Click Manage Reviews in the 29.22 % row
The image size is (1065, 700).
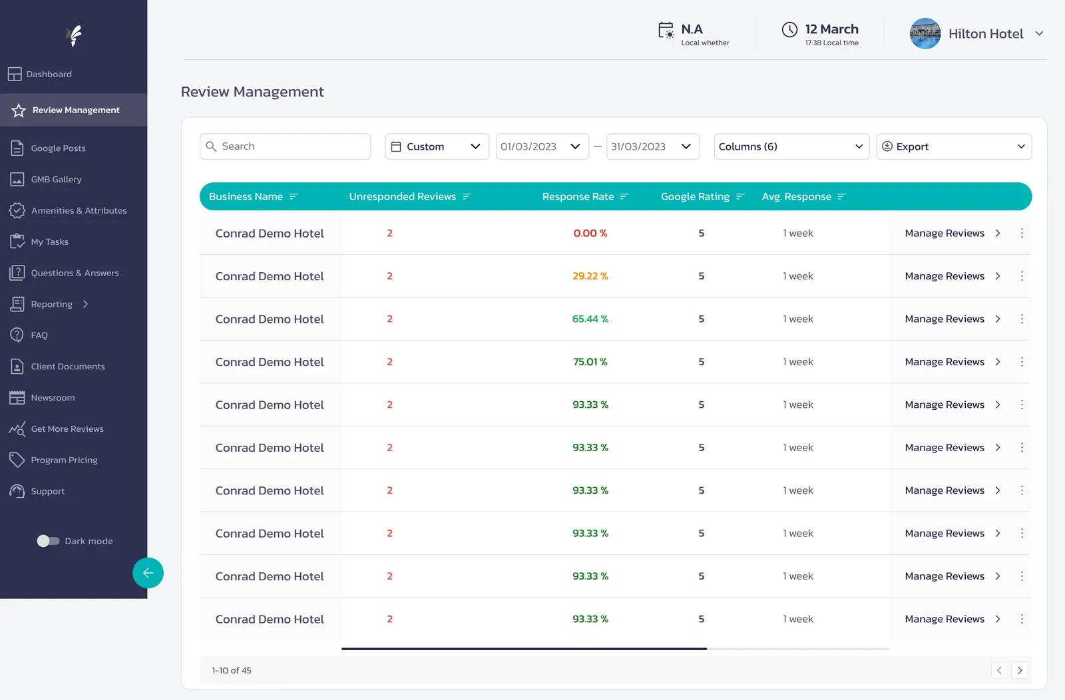coord(953,275)
